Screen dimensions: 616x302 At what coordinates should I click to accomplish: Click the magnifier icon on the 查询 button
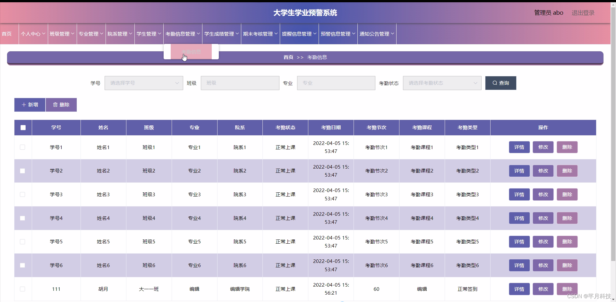coord(494,83)
